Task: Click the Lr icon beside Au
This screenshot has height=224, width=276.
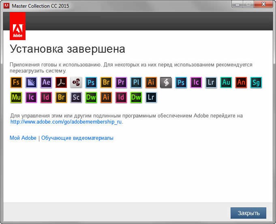Action: pos(211,82)
